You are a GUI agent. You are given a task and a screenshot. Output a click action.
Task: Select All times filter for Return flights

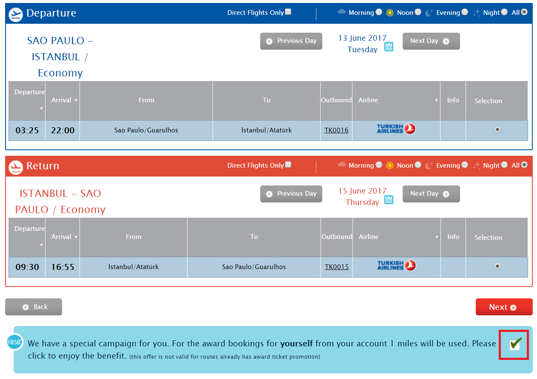[524, 165]
